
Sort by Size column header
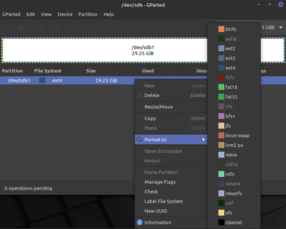coord(91,71)
